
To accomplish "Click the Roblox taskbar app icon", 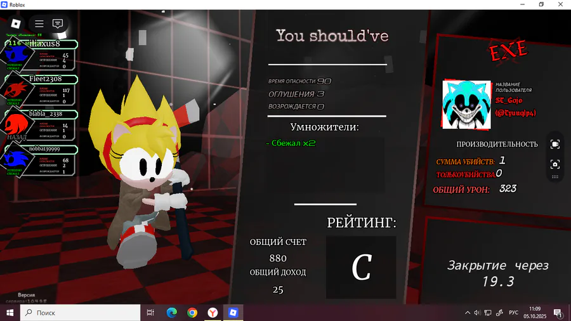I will 233,313.
